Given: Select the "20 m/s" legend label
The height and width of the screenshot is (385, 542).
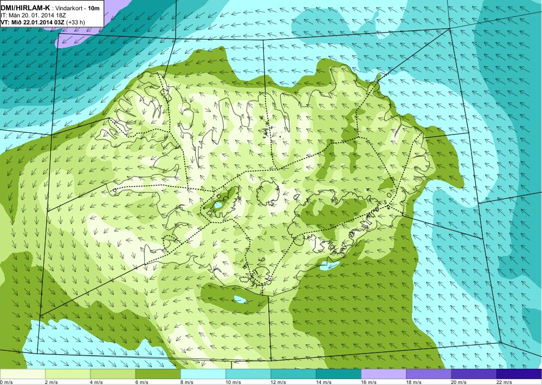Looking at the screenshot, I should click(459, 382).
